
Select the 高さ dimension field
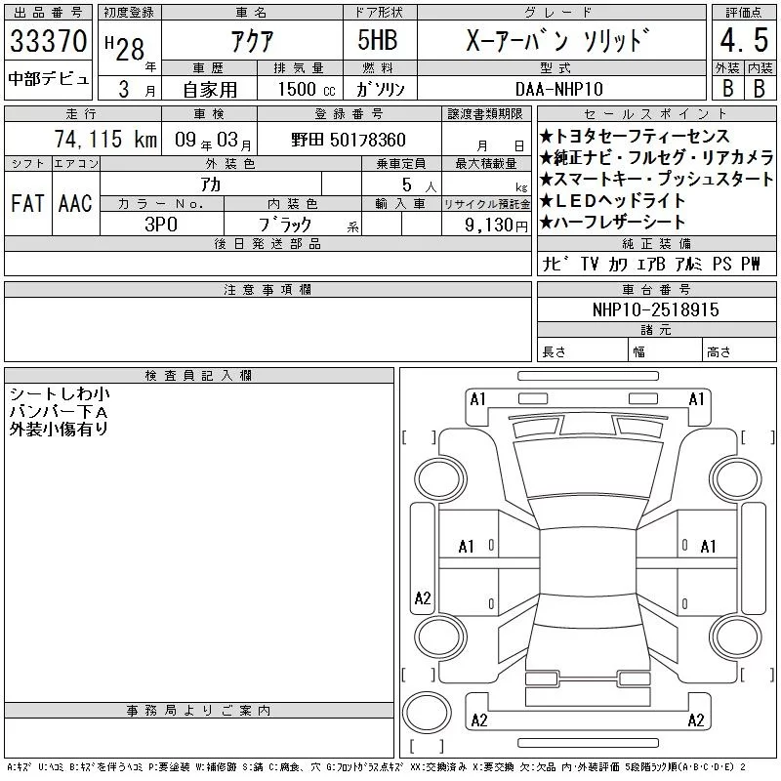pyautogui.click(x=739, y=349)
